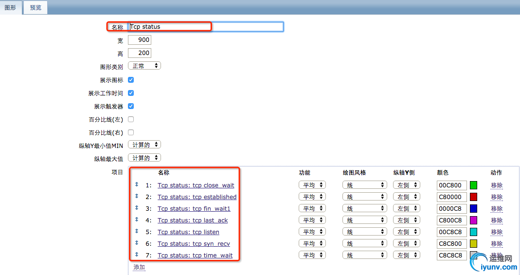Open 绘图风格 dropdown for tcp last_ack
The image size is (520, 275).
point(364,220)
